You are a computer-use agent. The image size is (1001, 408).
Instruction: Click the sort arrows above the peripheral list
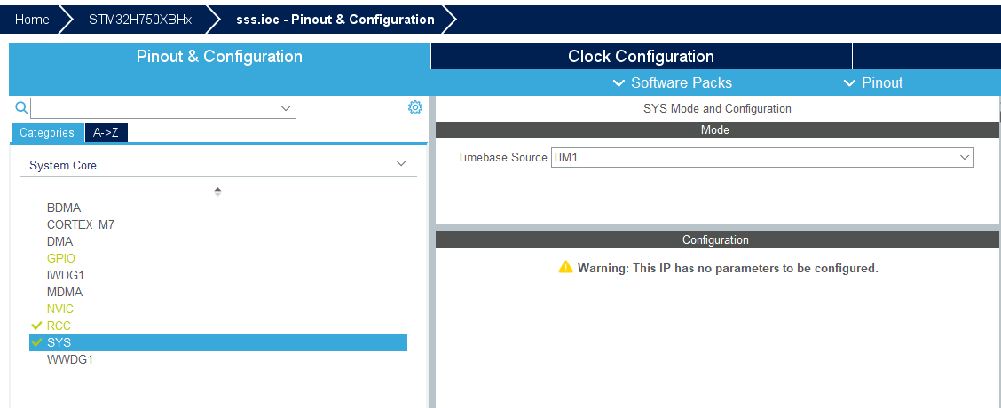pos(217,192)
